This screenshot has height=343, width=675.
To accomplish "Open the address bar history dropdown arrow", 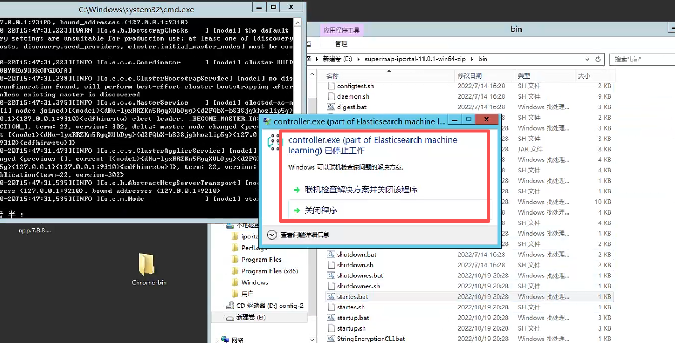I will click(x=587, y=59).
